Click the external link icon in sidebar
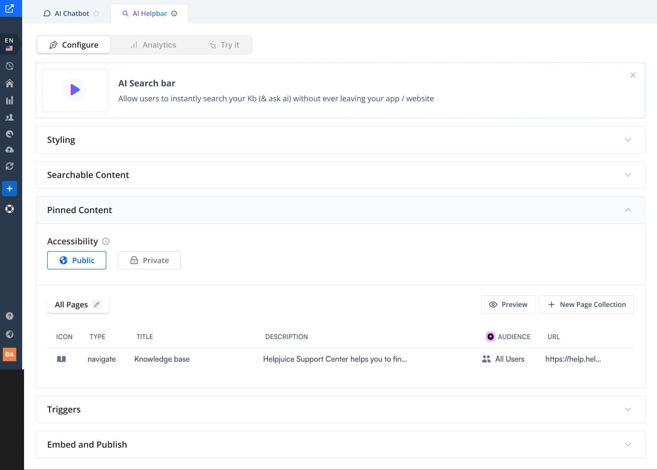Viewport: 657px width, 470px height. (10, 8)
